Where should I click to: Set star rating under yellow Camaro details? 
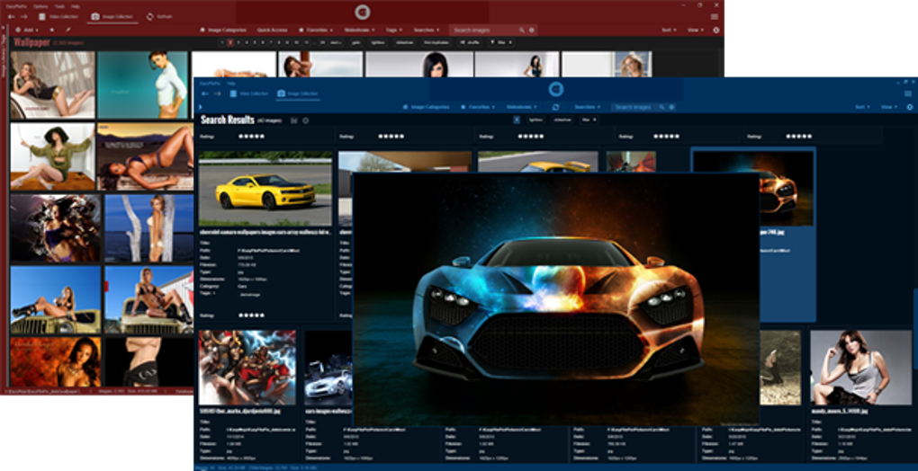[251, 315]
